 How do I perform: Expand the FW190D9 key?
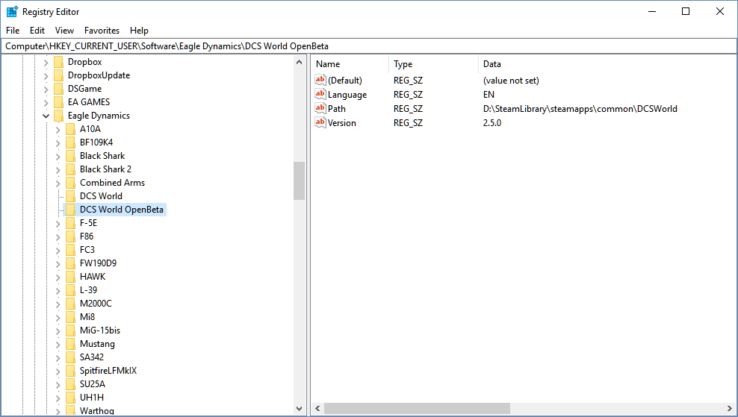[x=58, y=264]
